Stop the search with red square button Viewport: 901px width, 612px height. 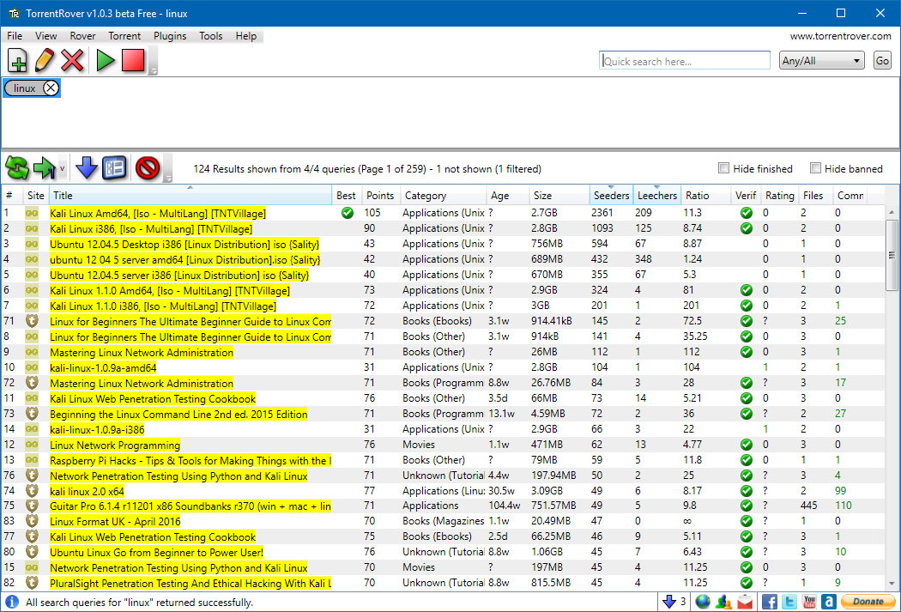tap(133, 61)
